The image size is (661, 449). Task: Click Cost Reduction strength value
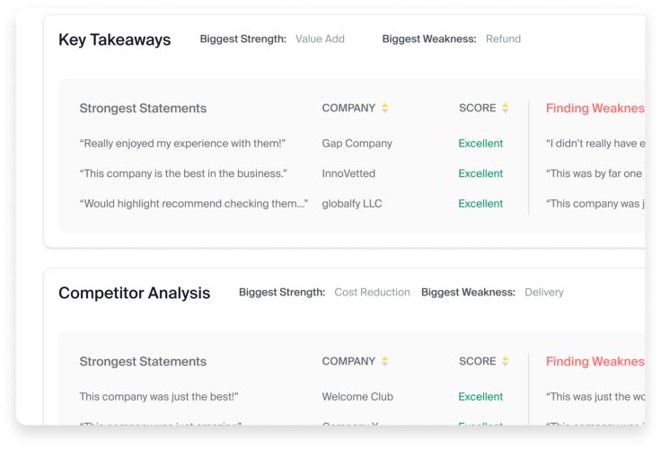(372, 293)
